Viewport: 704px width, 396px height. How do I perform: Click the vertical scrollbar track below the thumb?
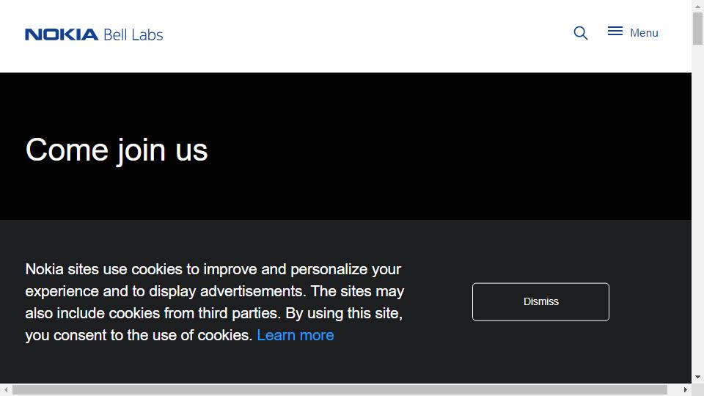click(697, 220)
